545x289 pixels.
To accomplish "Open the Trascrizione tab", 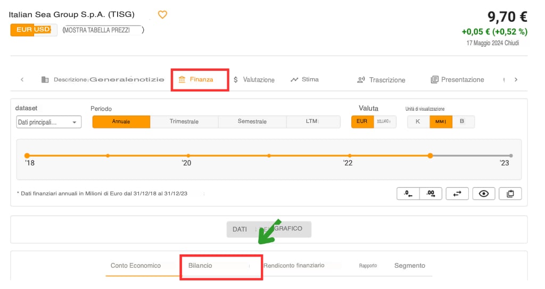I will pos(381,80).
